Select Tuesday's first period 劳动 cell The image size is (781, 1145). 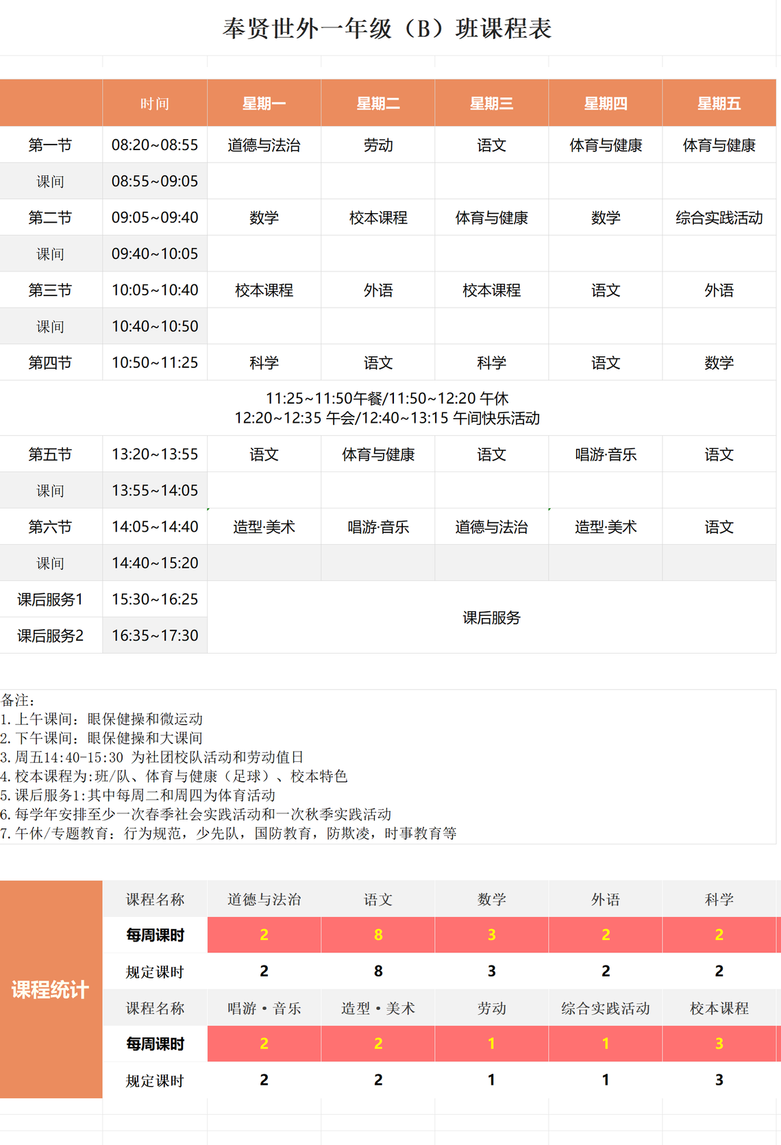(377, 145)
